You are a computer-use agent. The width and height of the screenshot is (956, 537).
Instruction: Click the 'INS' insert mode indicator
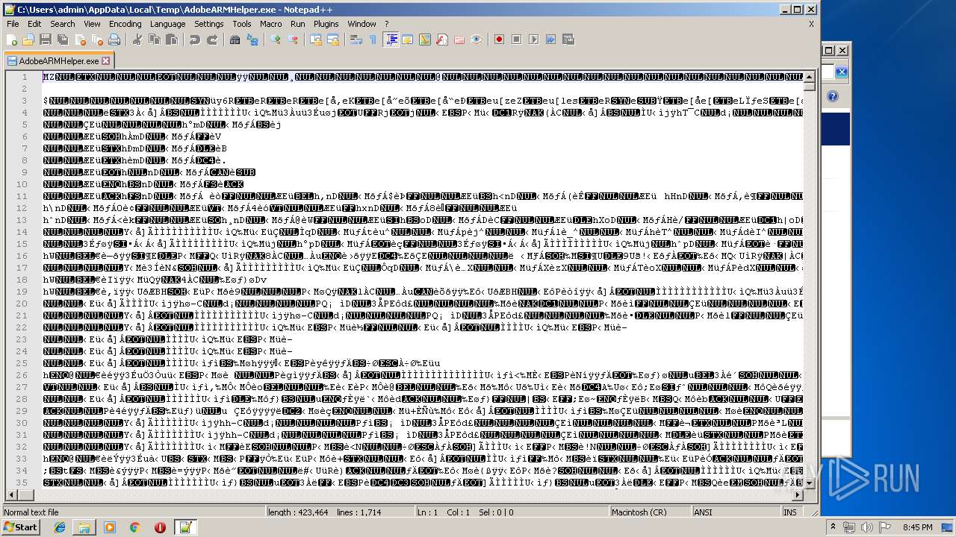tap(789, 512)
